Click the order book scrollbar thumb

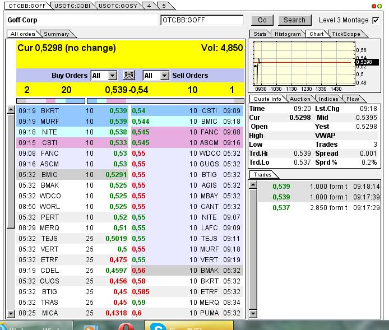tap(11, 171)
